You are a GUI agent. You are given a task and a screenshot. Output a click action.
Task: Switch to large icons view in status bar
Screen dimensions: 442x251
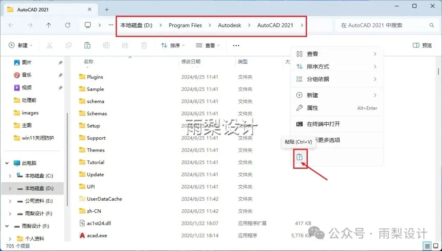point(435,246)
